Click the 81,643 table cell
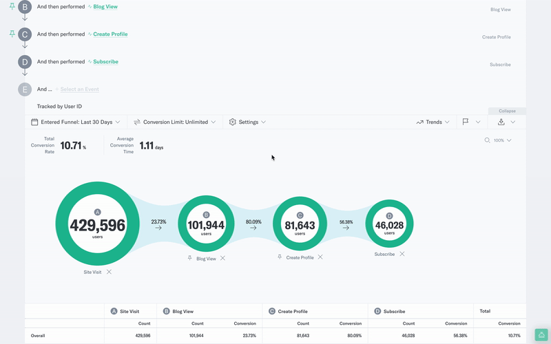The image size is (551, 344). click(303, 336)
